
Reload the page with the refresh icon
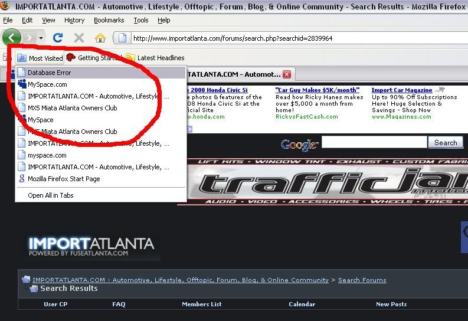(58, 38)
